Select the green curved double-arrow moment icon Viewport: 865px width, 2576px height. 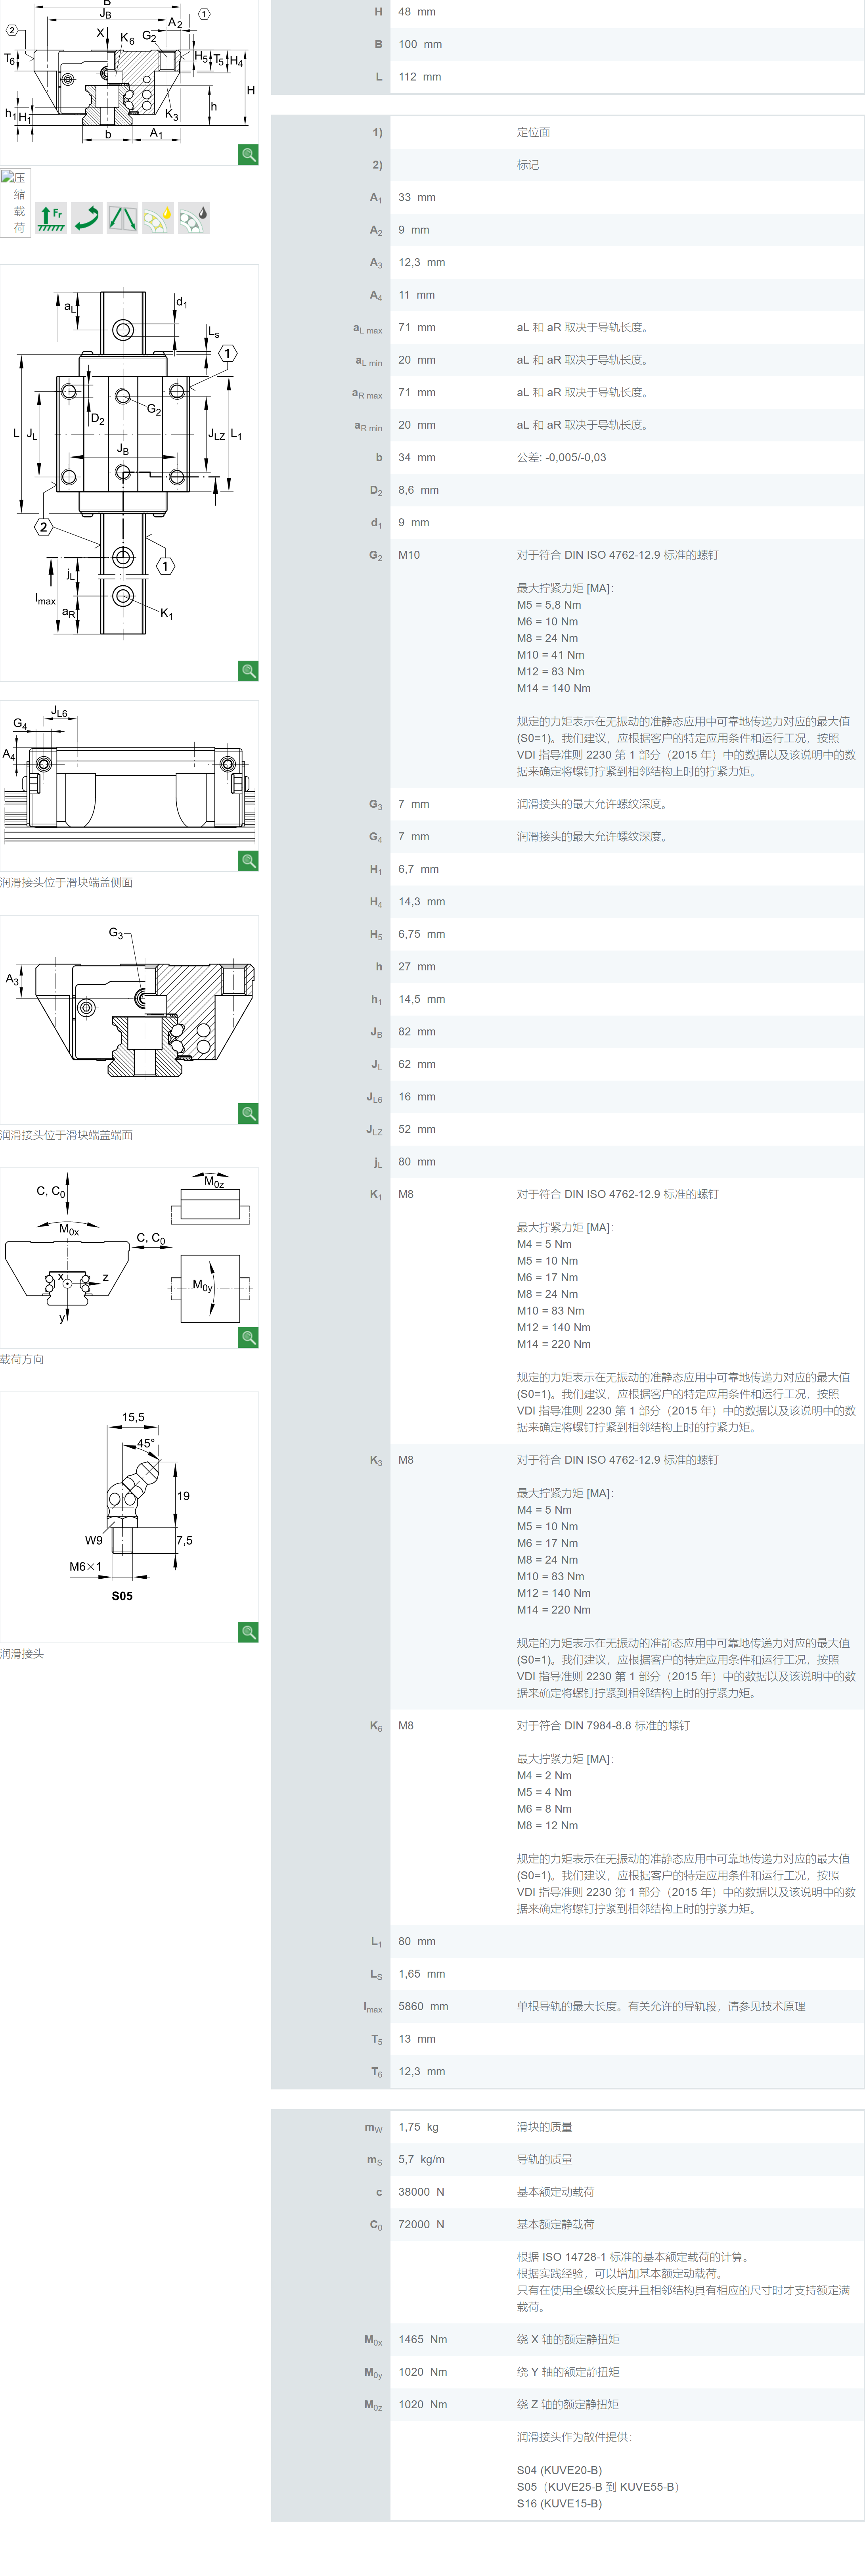[x=87, y=218]
